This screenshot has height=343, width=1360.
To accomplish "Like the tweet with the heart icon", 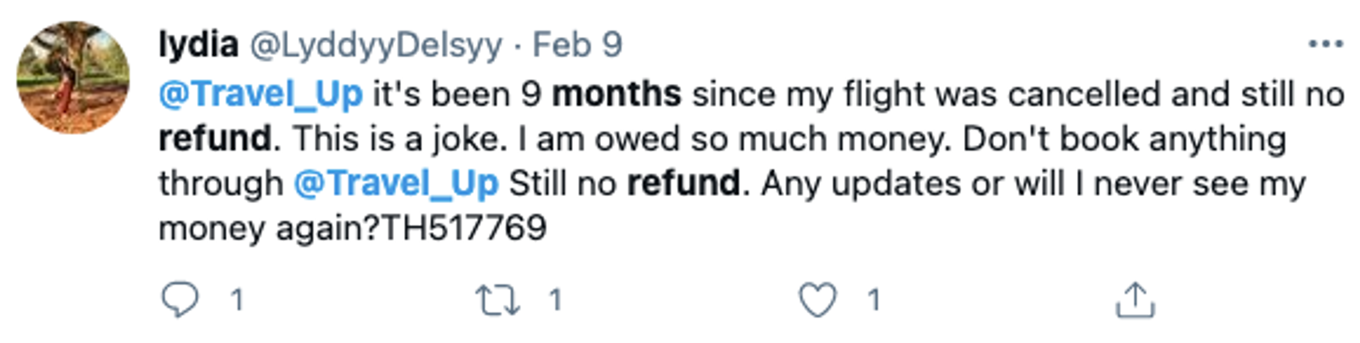I will [818, 300].
